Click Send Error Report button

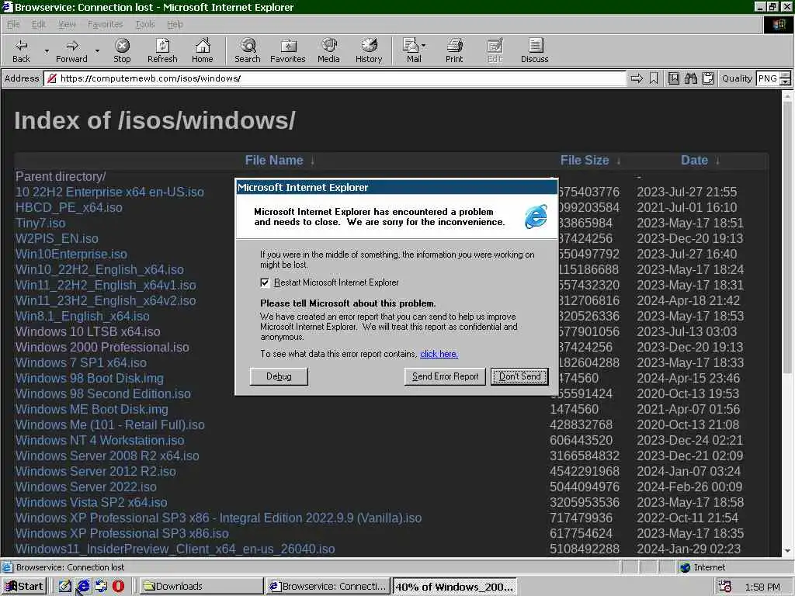point(445,376)
